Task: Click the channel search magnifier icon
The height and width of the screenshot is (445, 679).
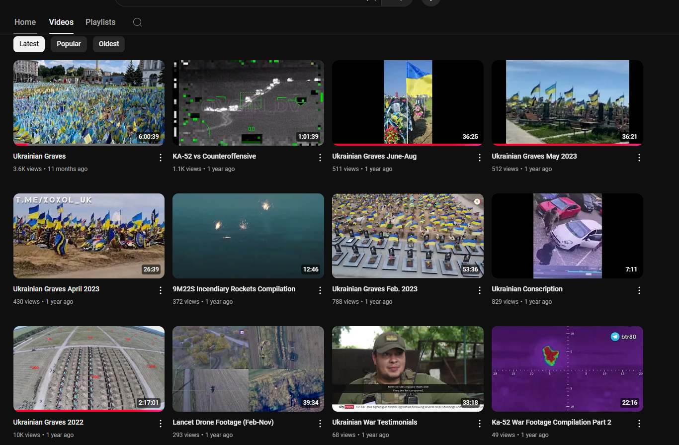Action: tap(138, 22)
